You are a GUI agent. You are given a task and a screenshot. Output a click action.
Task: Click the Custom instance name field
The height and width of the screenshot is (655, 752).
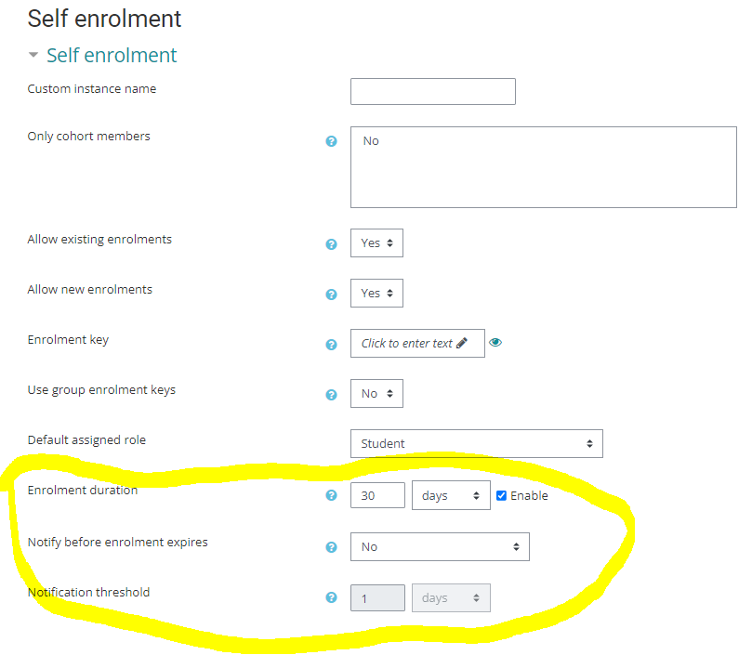pos(432,91)
